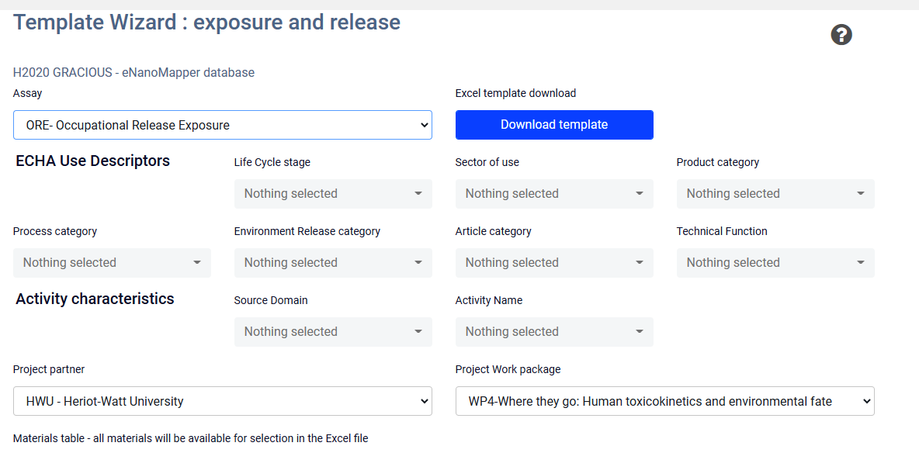This screenshot has height=453, width=919.
Task: Click the Activity Name label
Action: click(x=489, y=301)
